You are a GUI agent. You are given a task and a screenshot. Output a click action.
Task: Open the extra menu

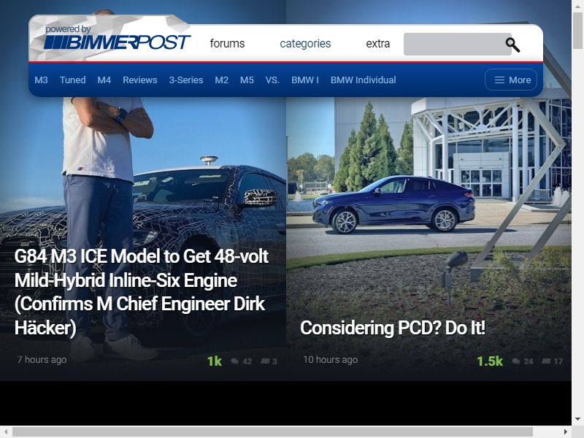pos(377,44)
